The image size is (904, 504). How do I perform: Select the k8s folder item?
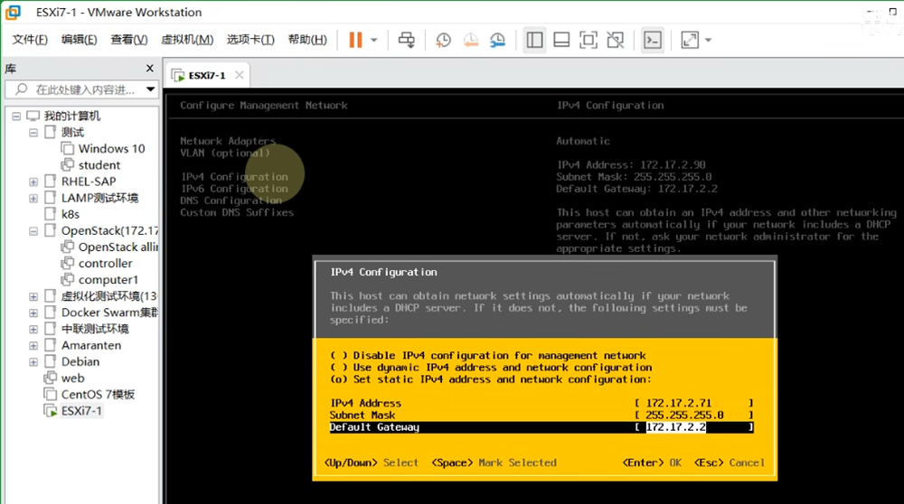(62, 214)
